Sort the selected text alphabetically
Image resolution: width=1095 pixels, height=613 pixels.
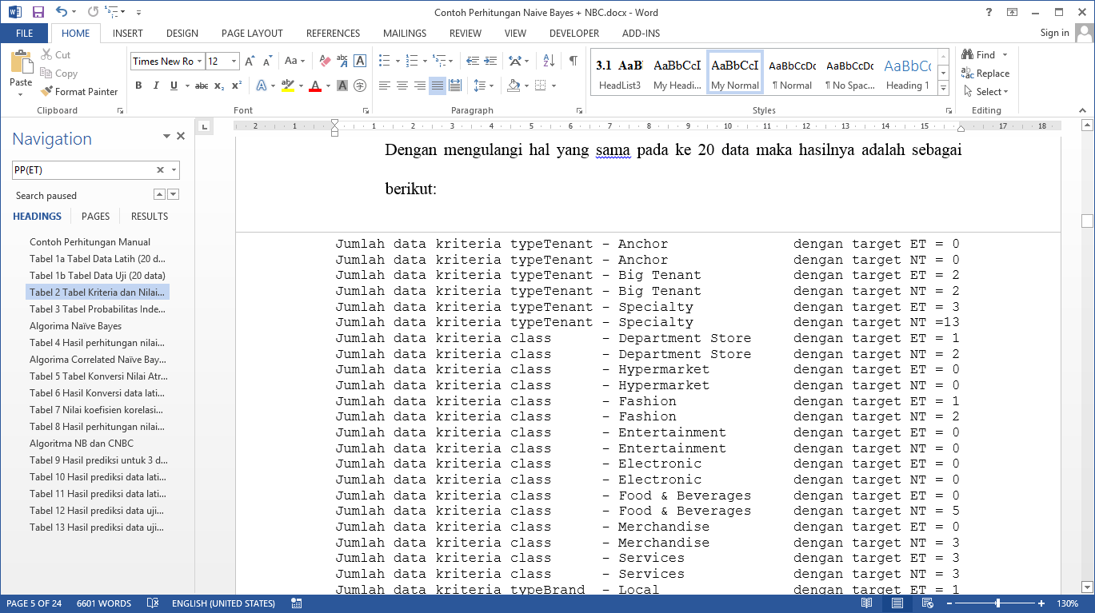[549, 61]
